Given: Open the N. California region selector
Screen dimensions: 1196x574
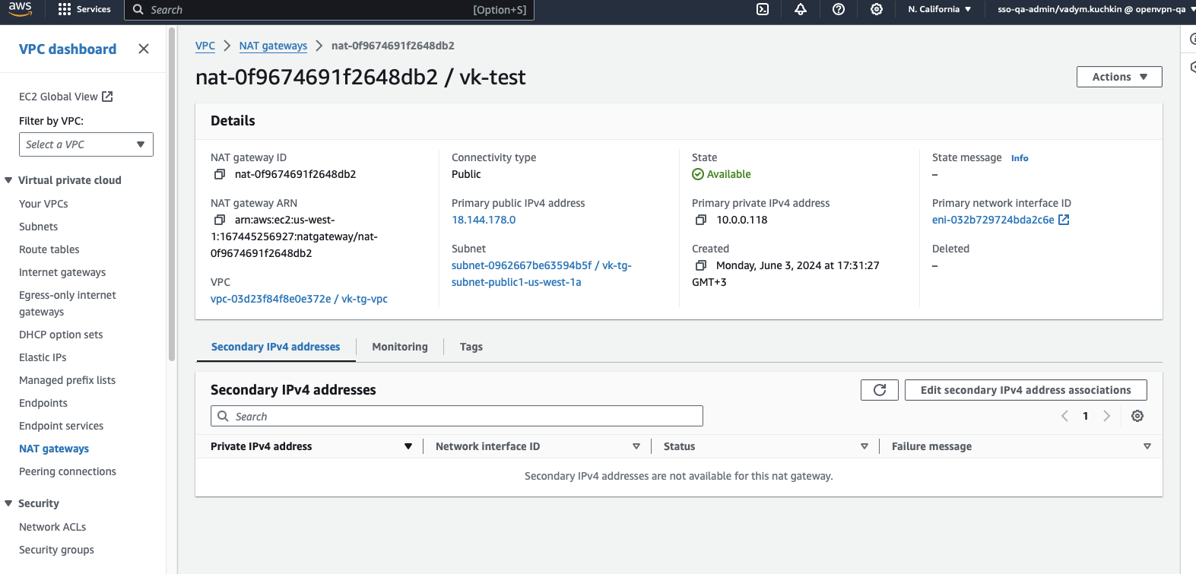Looking at the screenshot, I should (939, 9).
